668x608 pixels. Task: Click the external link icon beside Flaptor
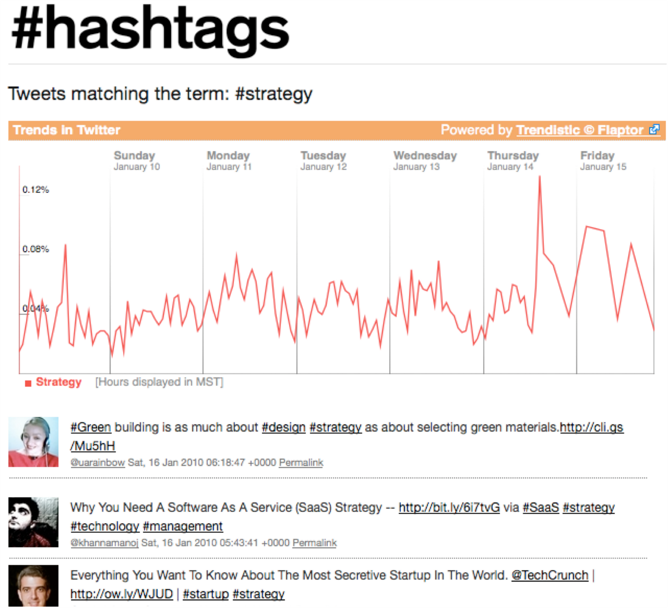pyautogui.click(x=654, y=130)
